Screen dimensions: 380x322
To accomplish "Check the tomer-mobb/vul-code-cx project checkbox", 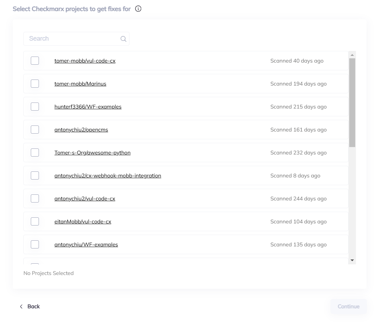I will pyautogui.click(x=35, y=61).
